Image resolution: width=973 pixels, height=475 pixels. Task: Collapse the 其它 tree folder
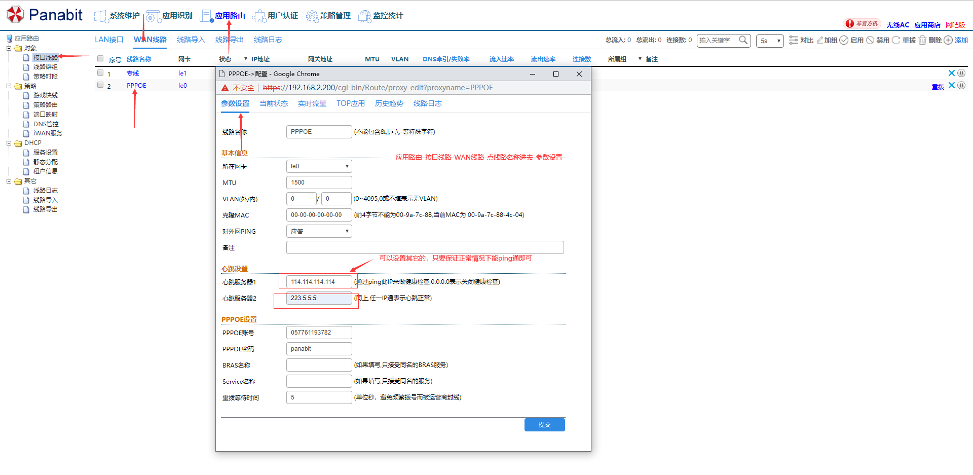(9, 181)
